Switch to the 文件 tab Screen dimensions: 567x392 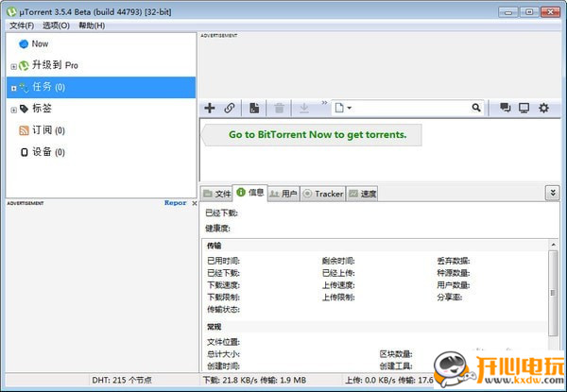coord(216,194)
